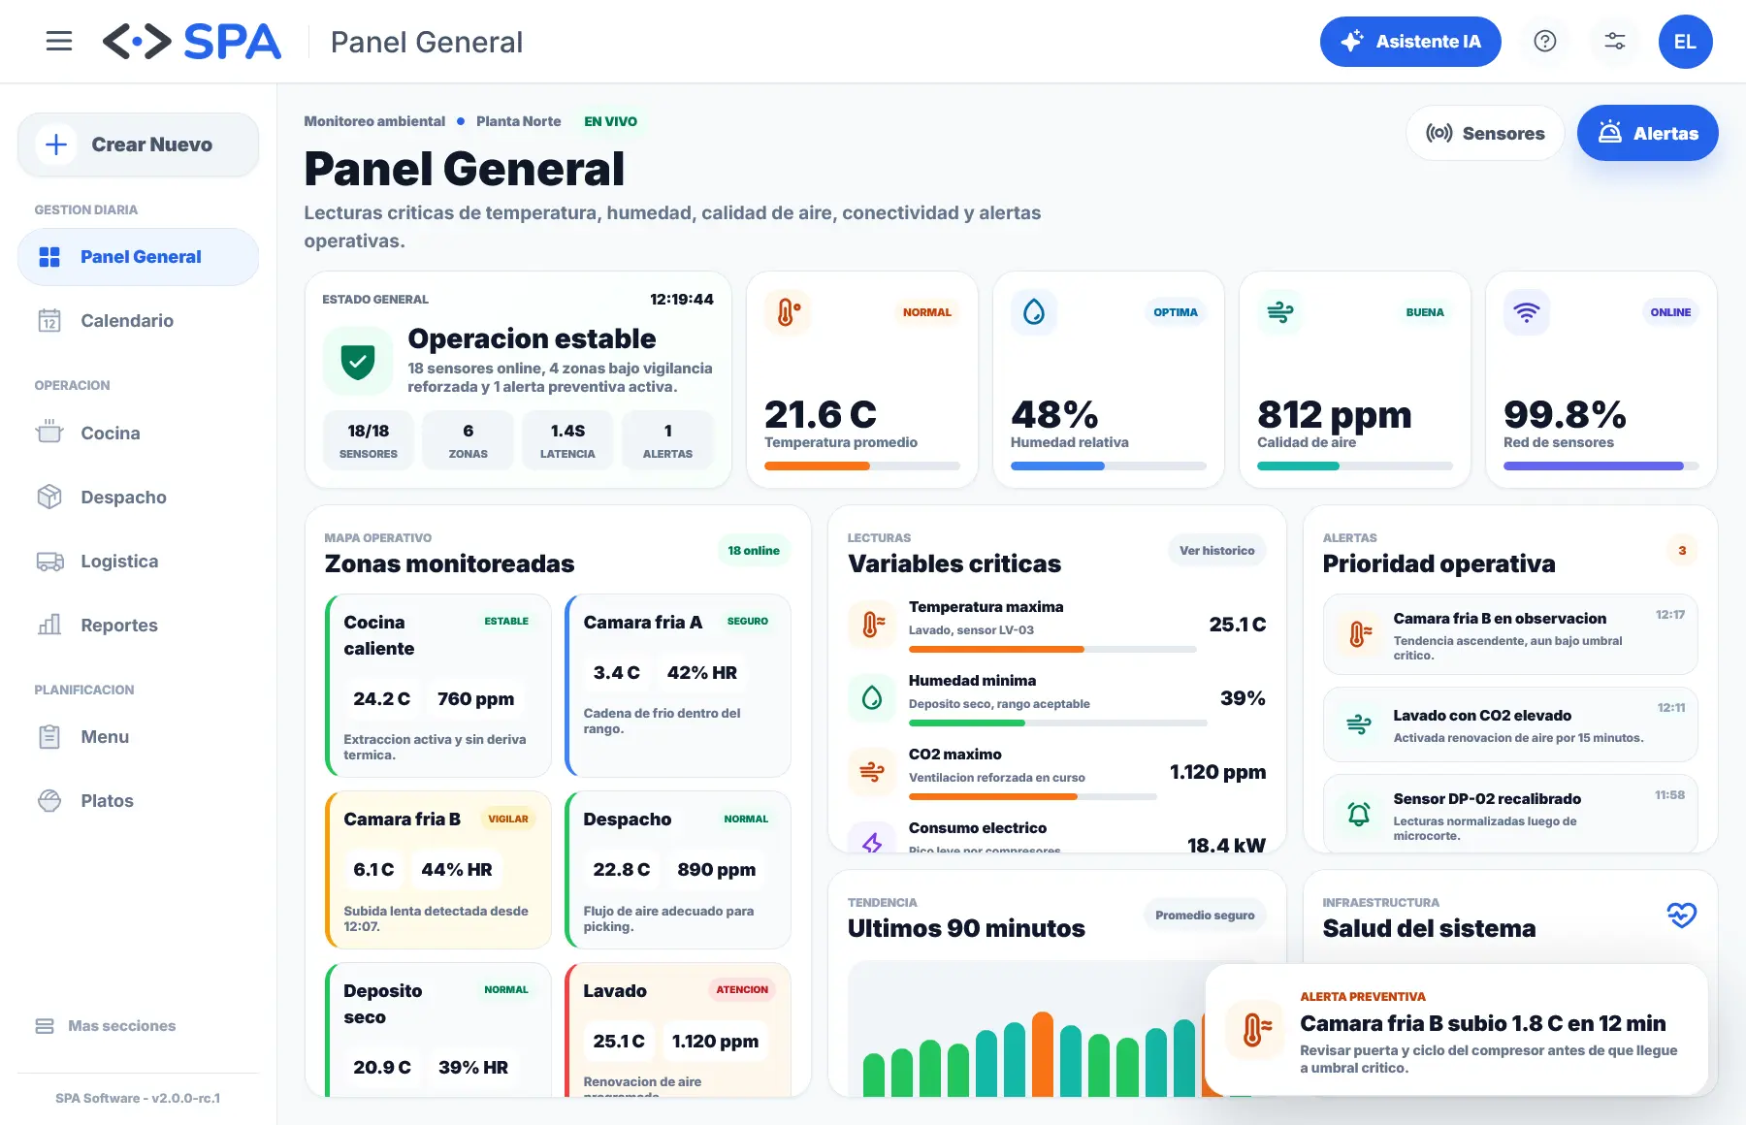The height and width of the screenshot is (1125, 1746).
Task: Click the SPA logo
Action: pyautogui.click(x=192, y=42)
